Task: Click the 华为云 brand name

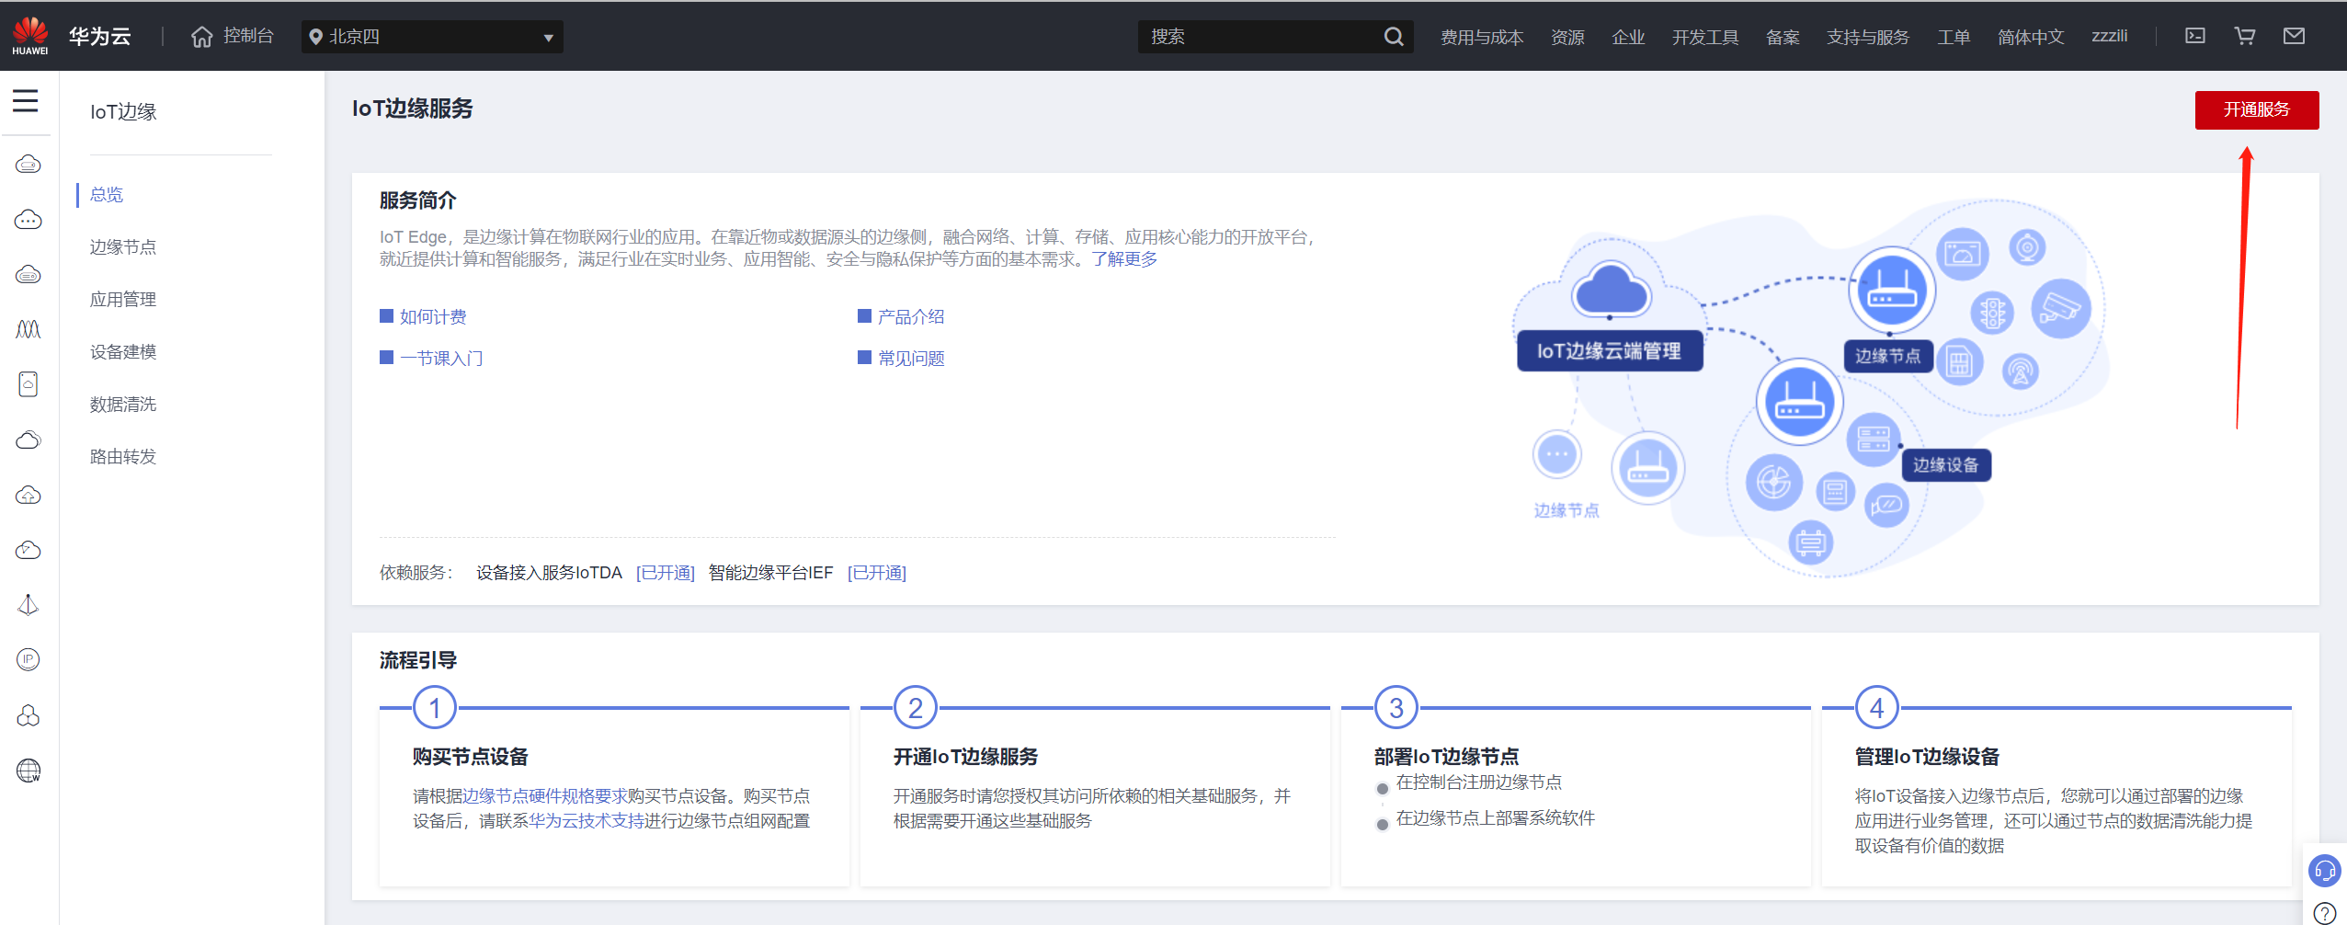Action: click(99, 37)
